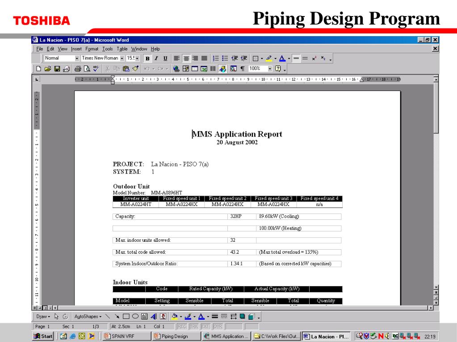Screen dimensions: 457x342
Task: Open the Borders dropdown arrow
Action: pyautogui.click(x=262, y=58)
